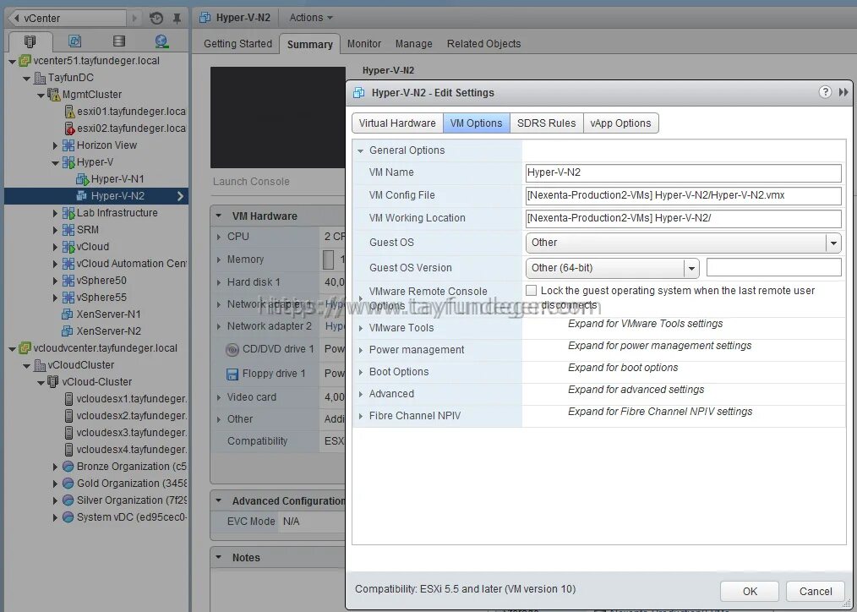
Task: Click the TayfunDC datacenter icon
Action: (40, 78)
